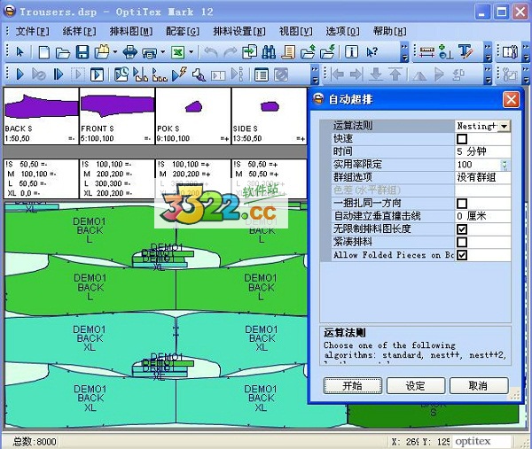Screen dimensions: 532x449
Task: Open dropdown arrow next to paste-folder icon
Action: [x=115, y=52]
